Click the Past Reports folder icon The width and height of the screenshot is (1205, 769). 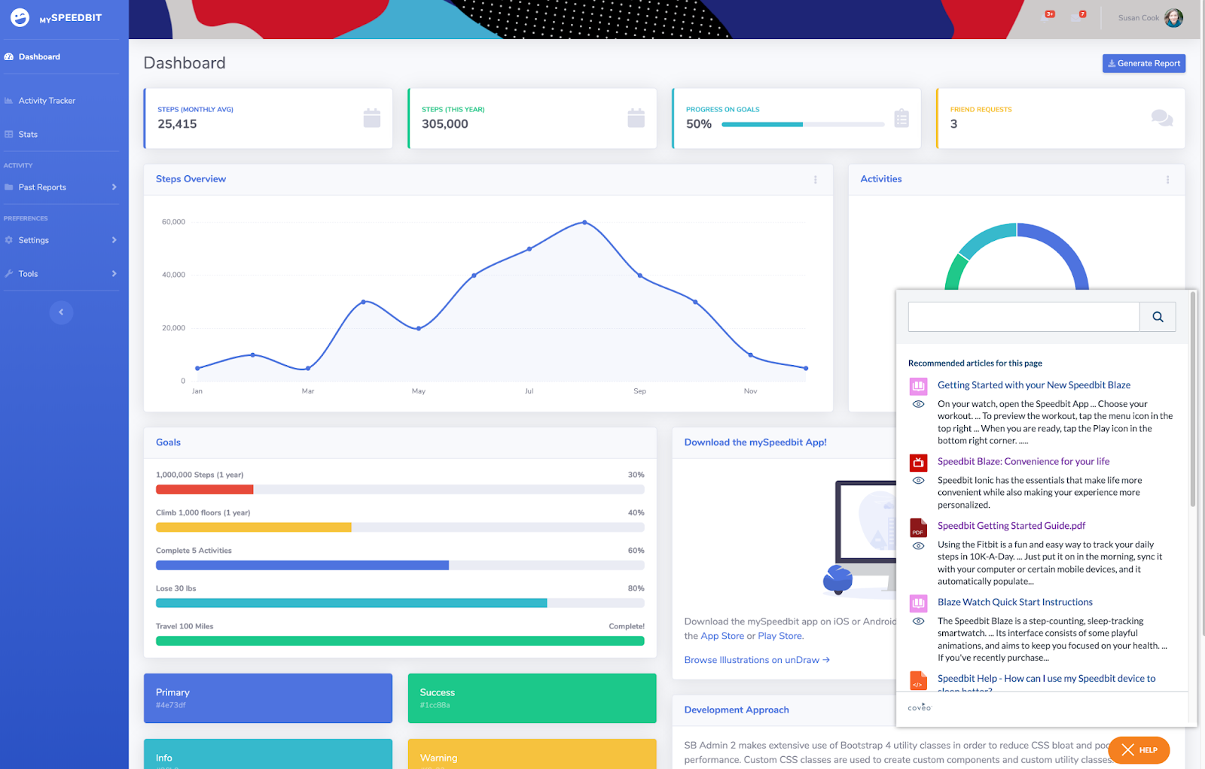[9, 187]
